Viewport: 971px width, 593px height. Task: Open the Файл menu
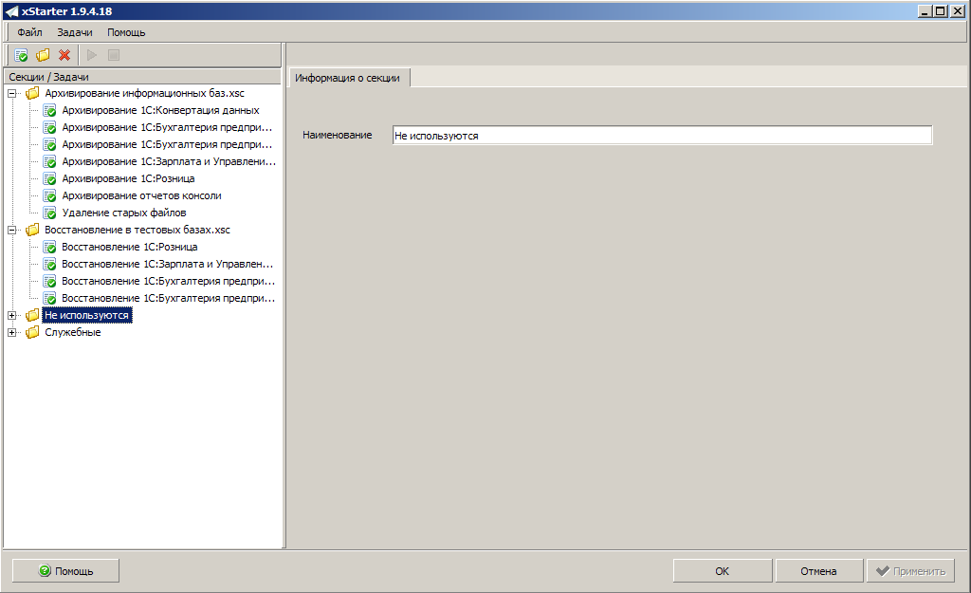pos(29,32)
